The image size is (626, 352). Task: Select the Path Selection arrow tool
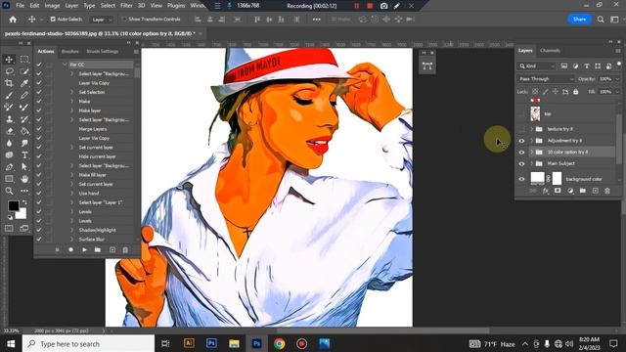click(24, 167)
